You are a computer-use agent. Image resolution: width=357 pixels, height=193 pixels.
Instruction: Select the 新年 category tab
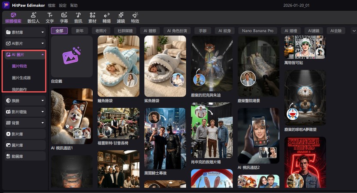pos(80,31)
